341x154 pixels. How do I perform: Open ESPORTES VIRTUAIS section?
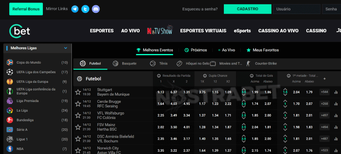coord(203,31)
